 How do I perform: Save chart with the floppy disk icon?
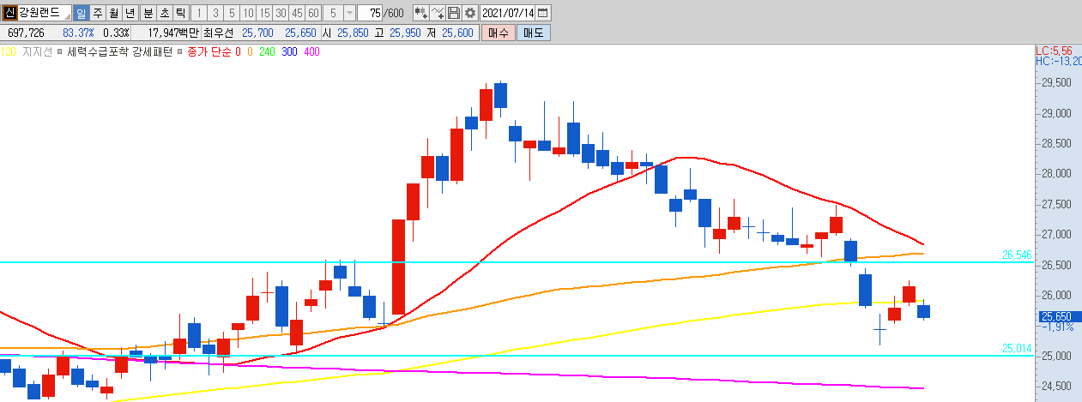454,13
